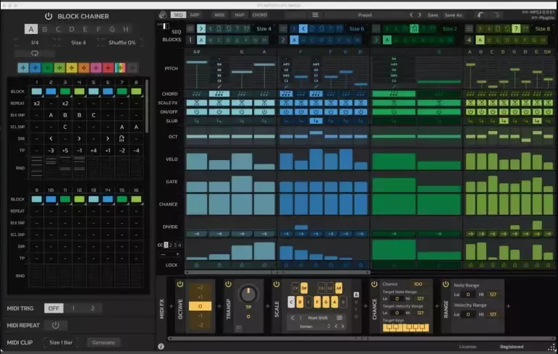Add MIDI FX module before OCTAVE
558x354 pixels.
[x=172, y=306]
